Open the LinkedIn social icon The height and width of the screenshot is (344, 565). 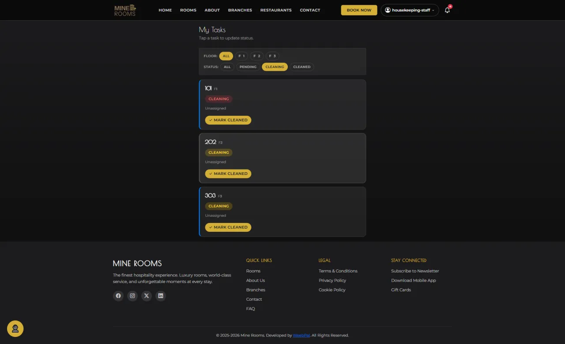[x=161, y=296]
